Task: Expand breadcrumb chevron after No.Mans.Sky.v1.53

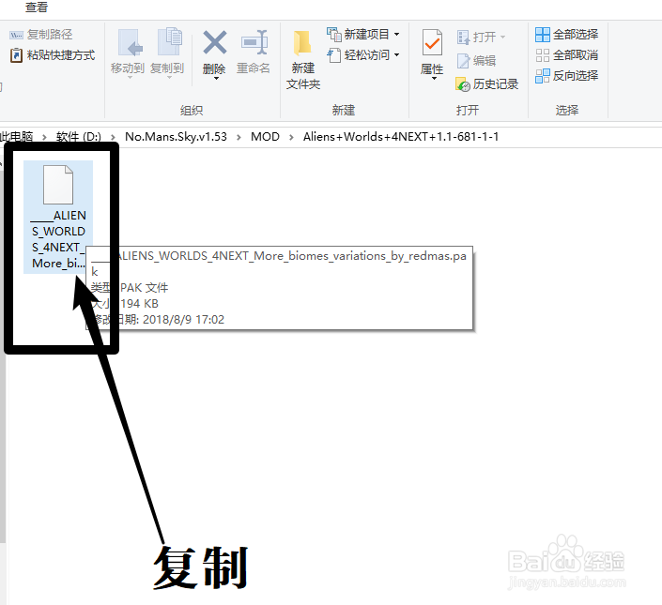Action: coord(239,137)
